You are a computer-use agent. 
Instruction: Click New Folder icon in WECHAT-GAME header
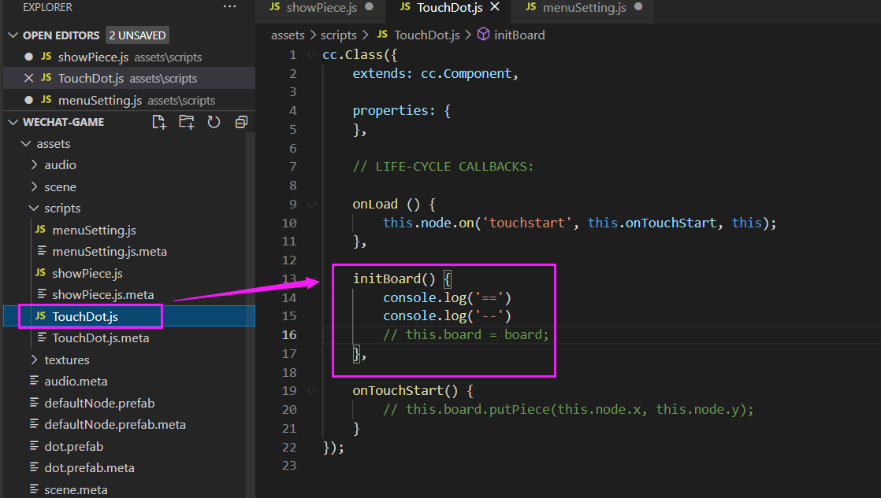tap(187, 122)
